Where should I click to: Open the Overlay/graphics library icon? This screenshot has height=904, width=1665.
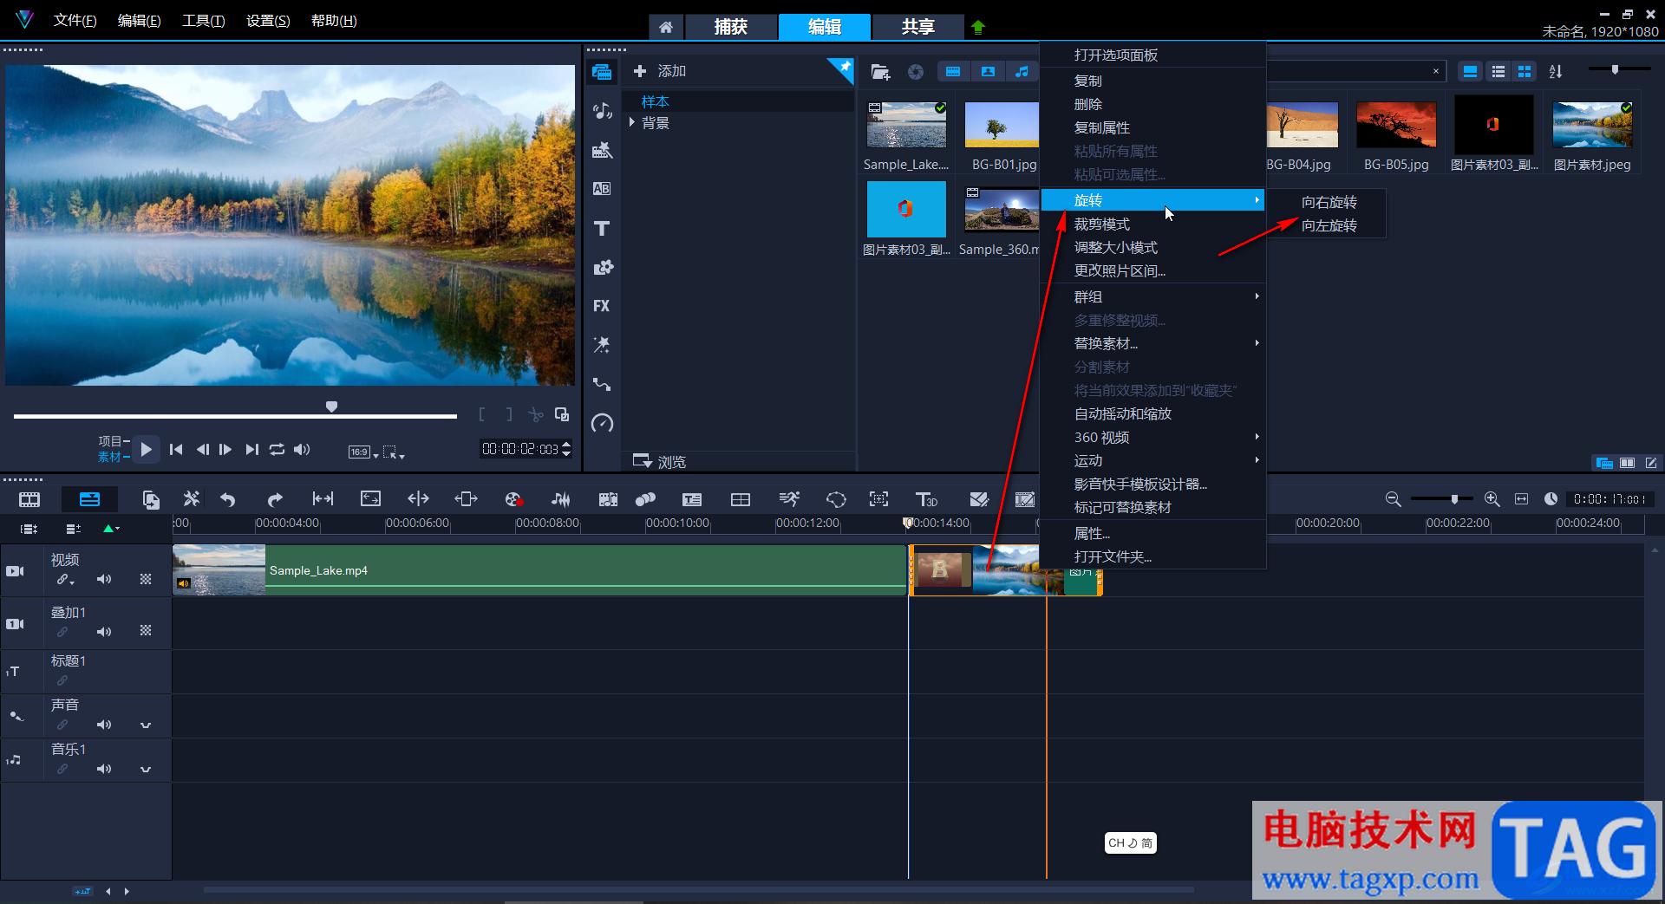pyautogui.click(x=602, y=267)
